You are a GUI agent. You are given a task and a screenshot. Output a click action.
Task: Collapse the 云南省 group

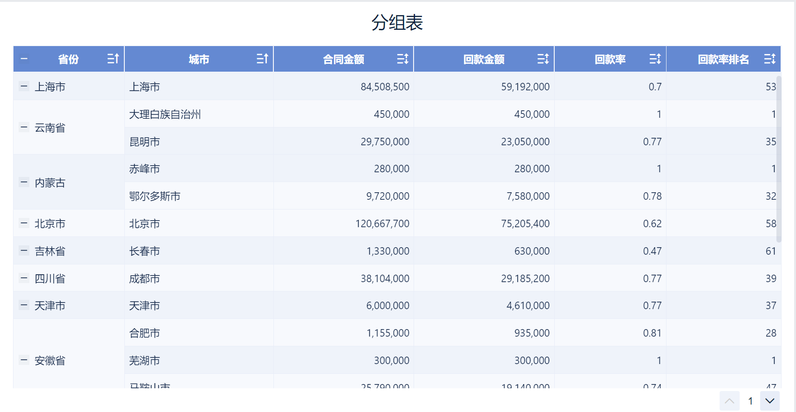tap(24, 127)
